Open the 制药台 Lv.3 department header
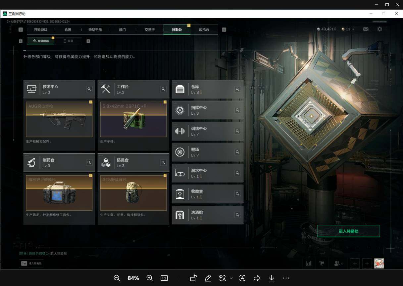 pyautogui.click(x=59, y=163)
